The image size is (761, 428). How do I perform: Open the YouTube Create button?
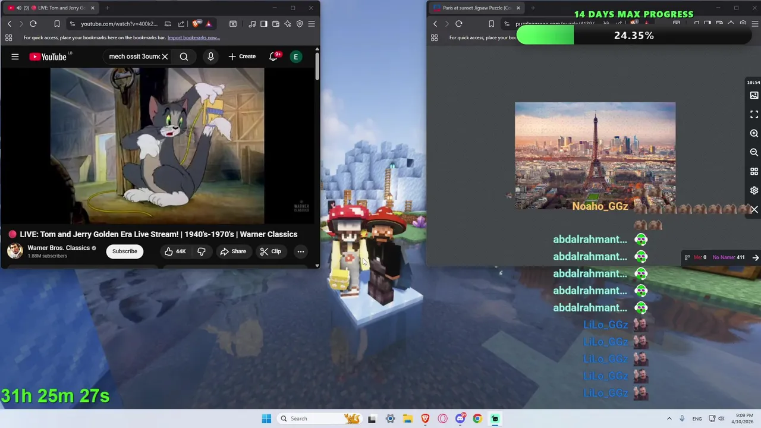(242, 56)
